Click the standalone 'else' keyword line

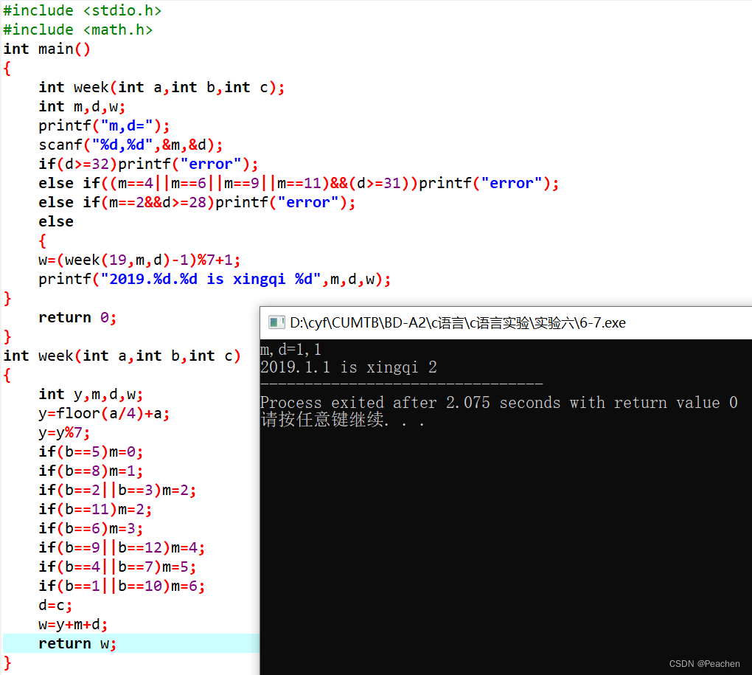tap(56, 221)
